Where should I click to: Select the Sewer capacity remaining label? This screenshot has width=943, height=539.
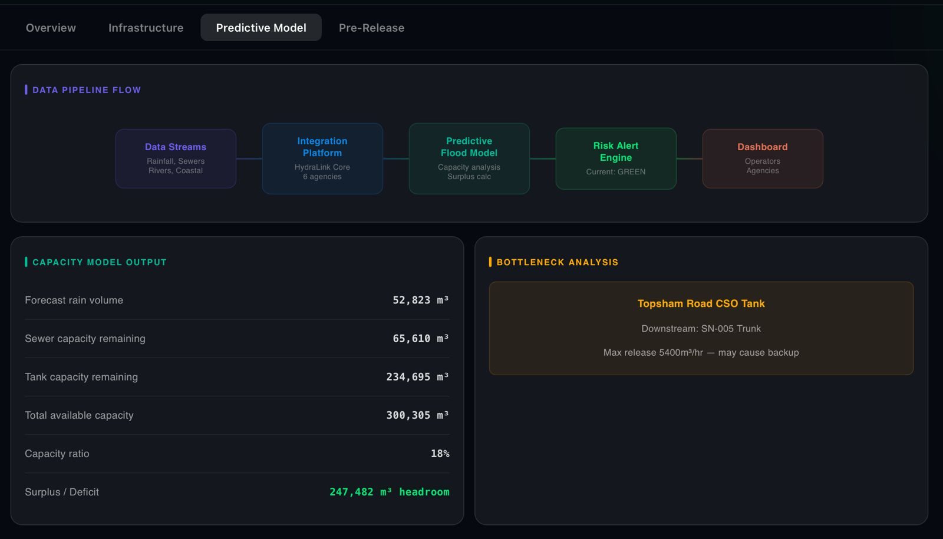[85, 339]
